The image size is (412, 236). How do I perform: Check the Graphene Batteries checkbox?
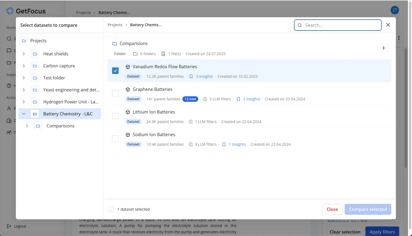pos(115,93)
